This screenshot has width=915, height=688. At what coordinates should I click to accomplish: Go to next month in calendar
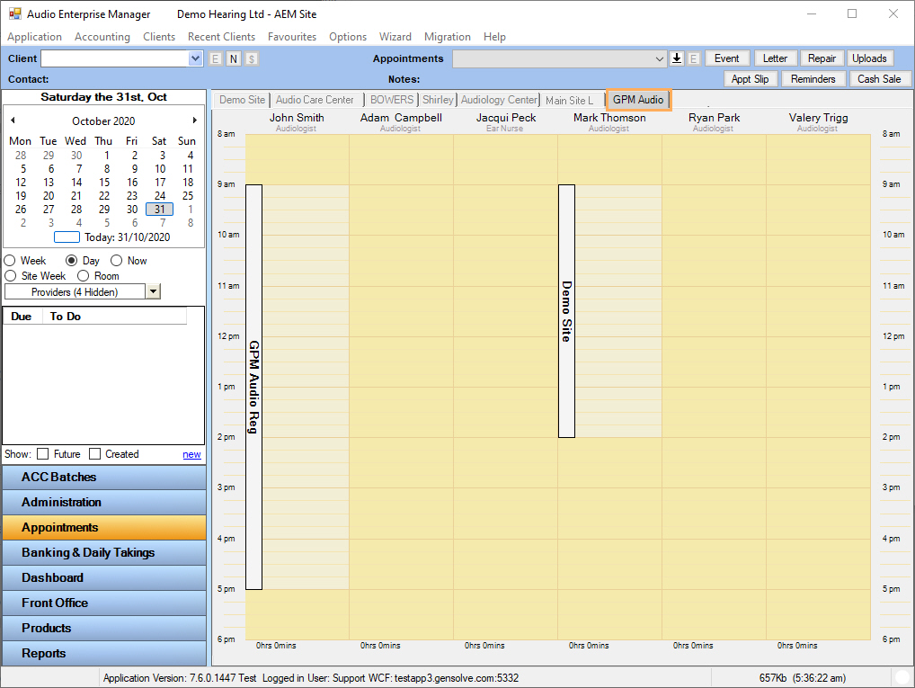195,121
